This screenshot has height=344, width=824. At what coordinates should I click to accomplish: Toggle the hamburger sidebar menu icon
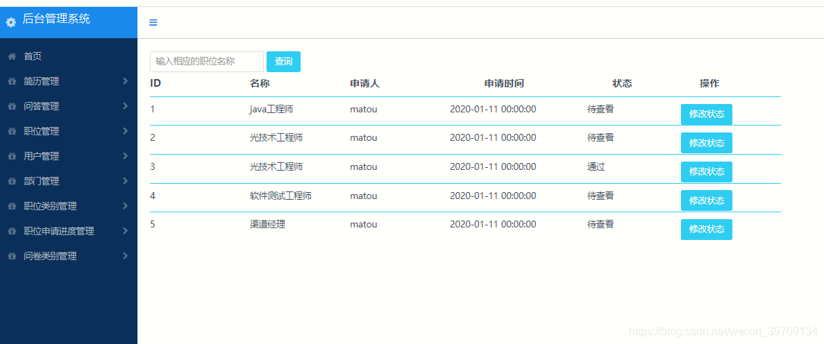(153, 23)
